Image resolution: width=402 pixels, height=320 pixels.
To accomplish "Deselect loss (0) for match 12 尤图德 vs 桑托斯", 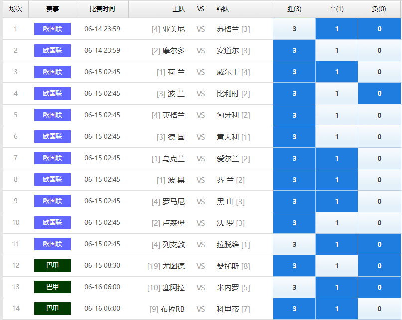I will pyautogui.click(x=379, y=266).
